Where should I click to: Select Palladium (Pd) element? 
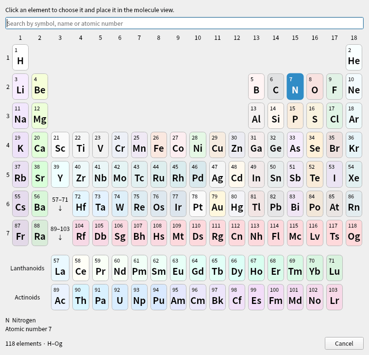198,175
